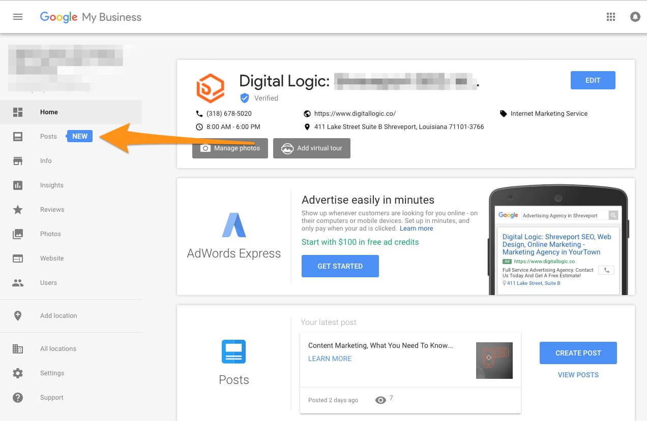
Task: Click the AdWords Express logo
Action: [234, 225]
